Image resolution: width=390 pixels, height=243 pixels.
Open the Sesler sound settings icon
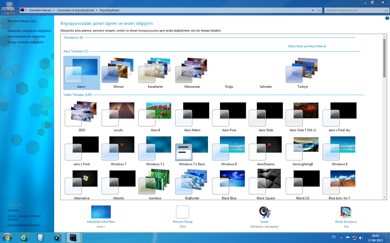[x=265, y=212]
